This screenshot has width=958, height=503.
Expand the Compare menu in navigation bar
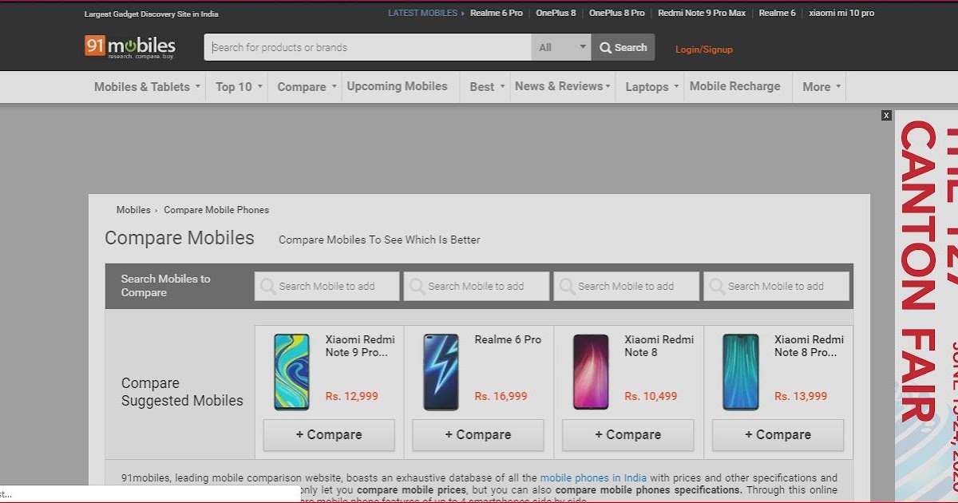point(307,87)
